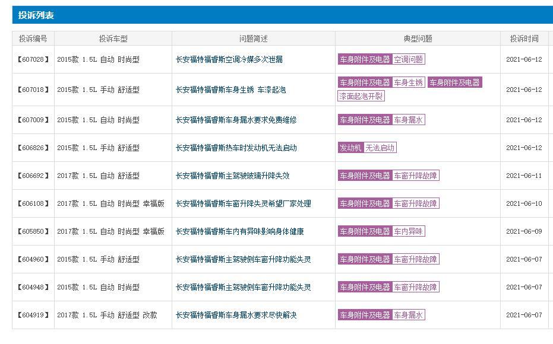Viewport: 553px width, 344px height.
Task: Click complaint number 【607018】
Action: [33, 90]
